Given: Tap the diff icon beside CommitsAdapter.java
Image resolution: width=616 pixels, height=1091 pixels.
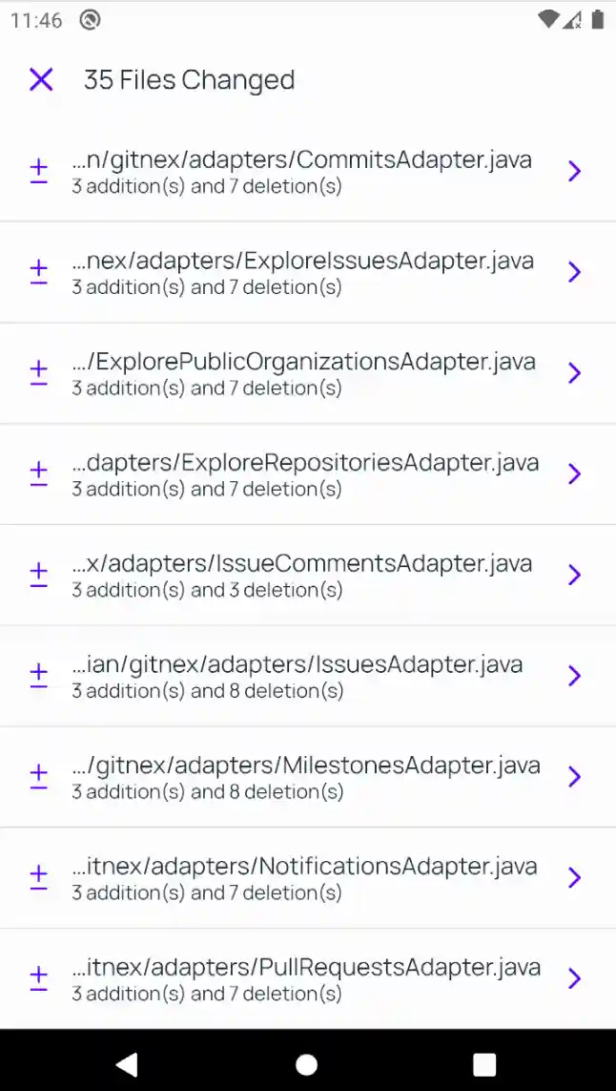Looking at the screenshot, I should pyautogui.click(x=38, y=172).
